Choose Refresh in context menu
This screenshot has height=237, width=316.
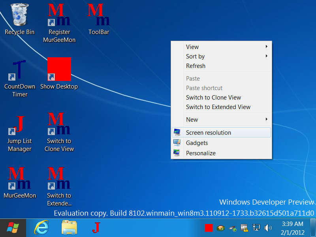pyautogui.click(x=221, y=66)
